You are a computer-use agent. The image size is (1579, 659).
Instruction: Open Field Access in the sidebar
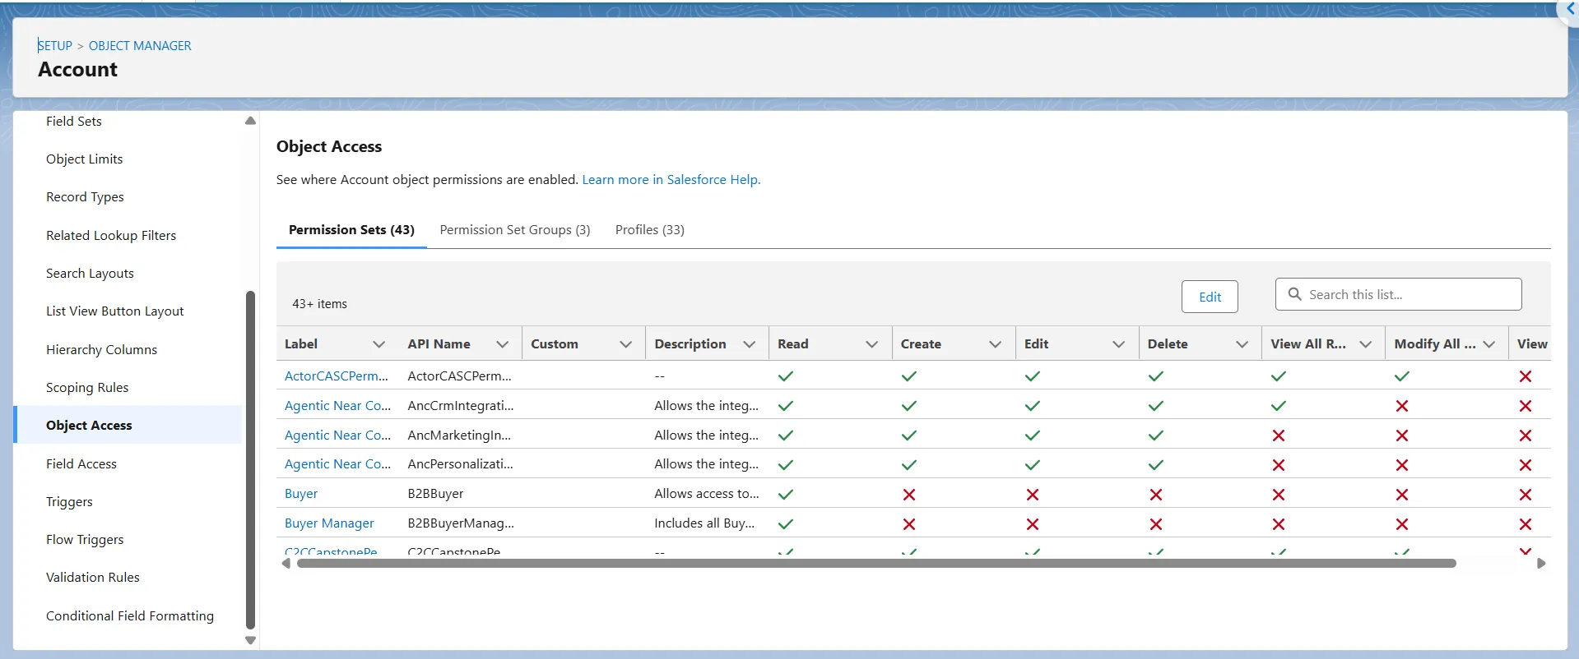click(x=81, y=464)
